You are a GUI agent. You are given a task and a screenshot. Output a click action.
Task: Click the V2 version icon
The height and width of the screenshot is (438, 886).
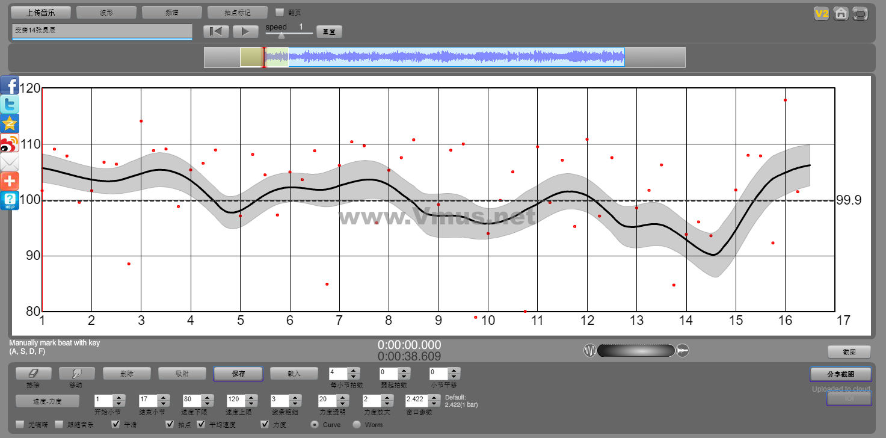(821, 13)
